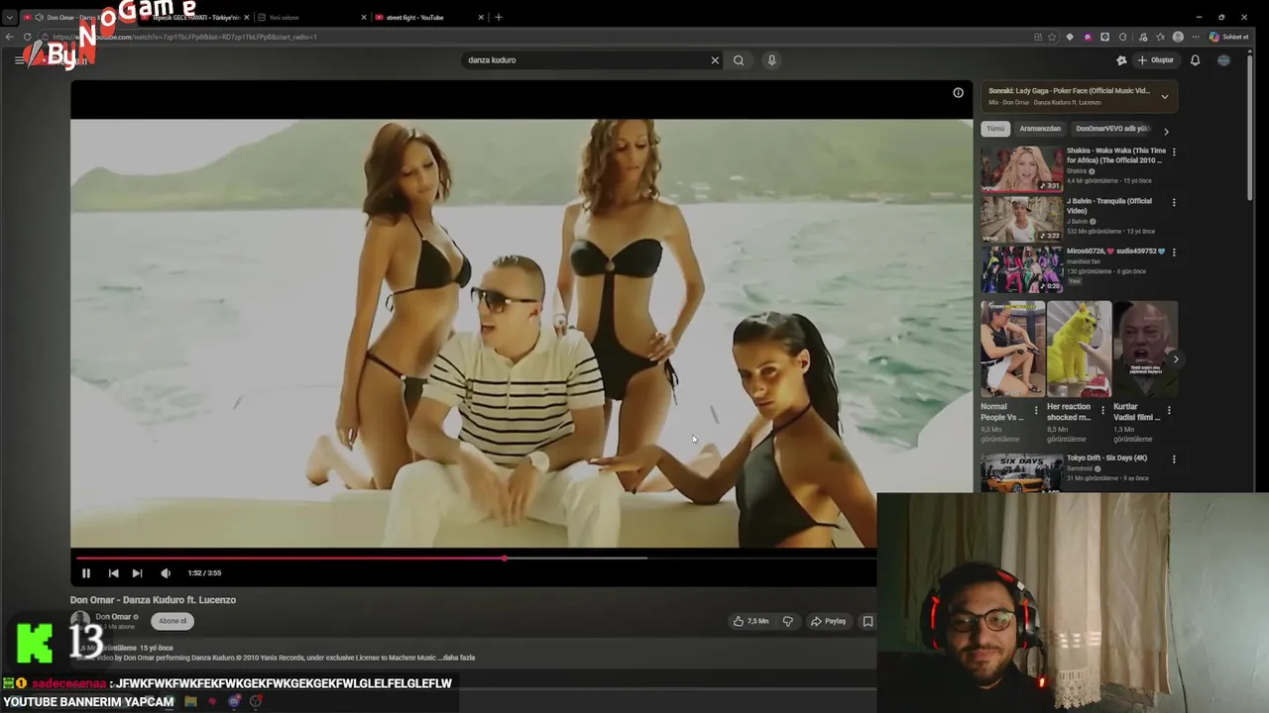1269x713 pixels.
Task: Save video with the bookmark icon
Action: click(867, 621)
